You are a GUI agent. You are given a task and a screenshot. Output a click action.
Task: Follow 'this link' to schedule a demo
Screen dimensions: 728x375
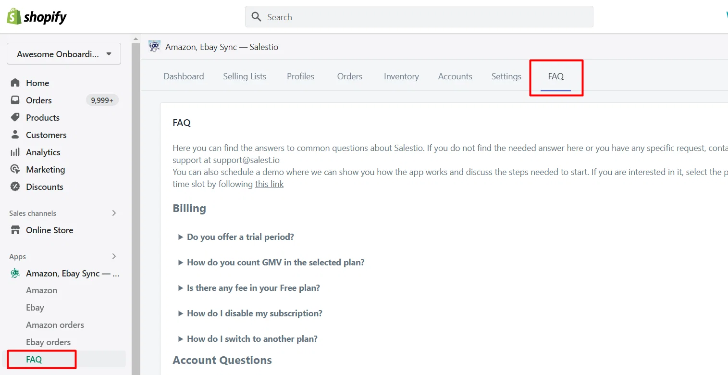269,184
